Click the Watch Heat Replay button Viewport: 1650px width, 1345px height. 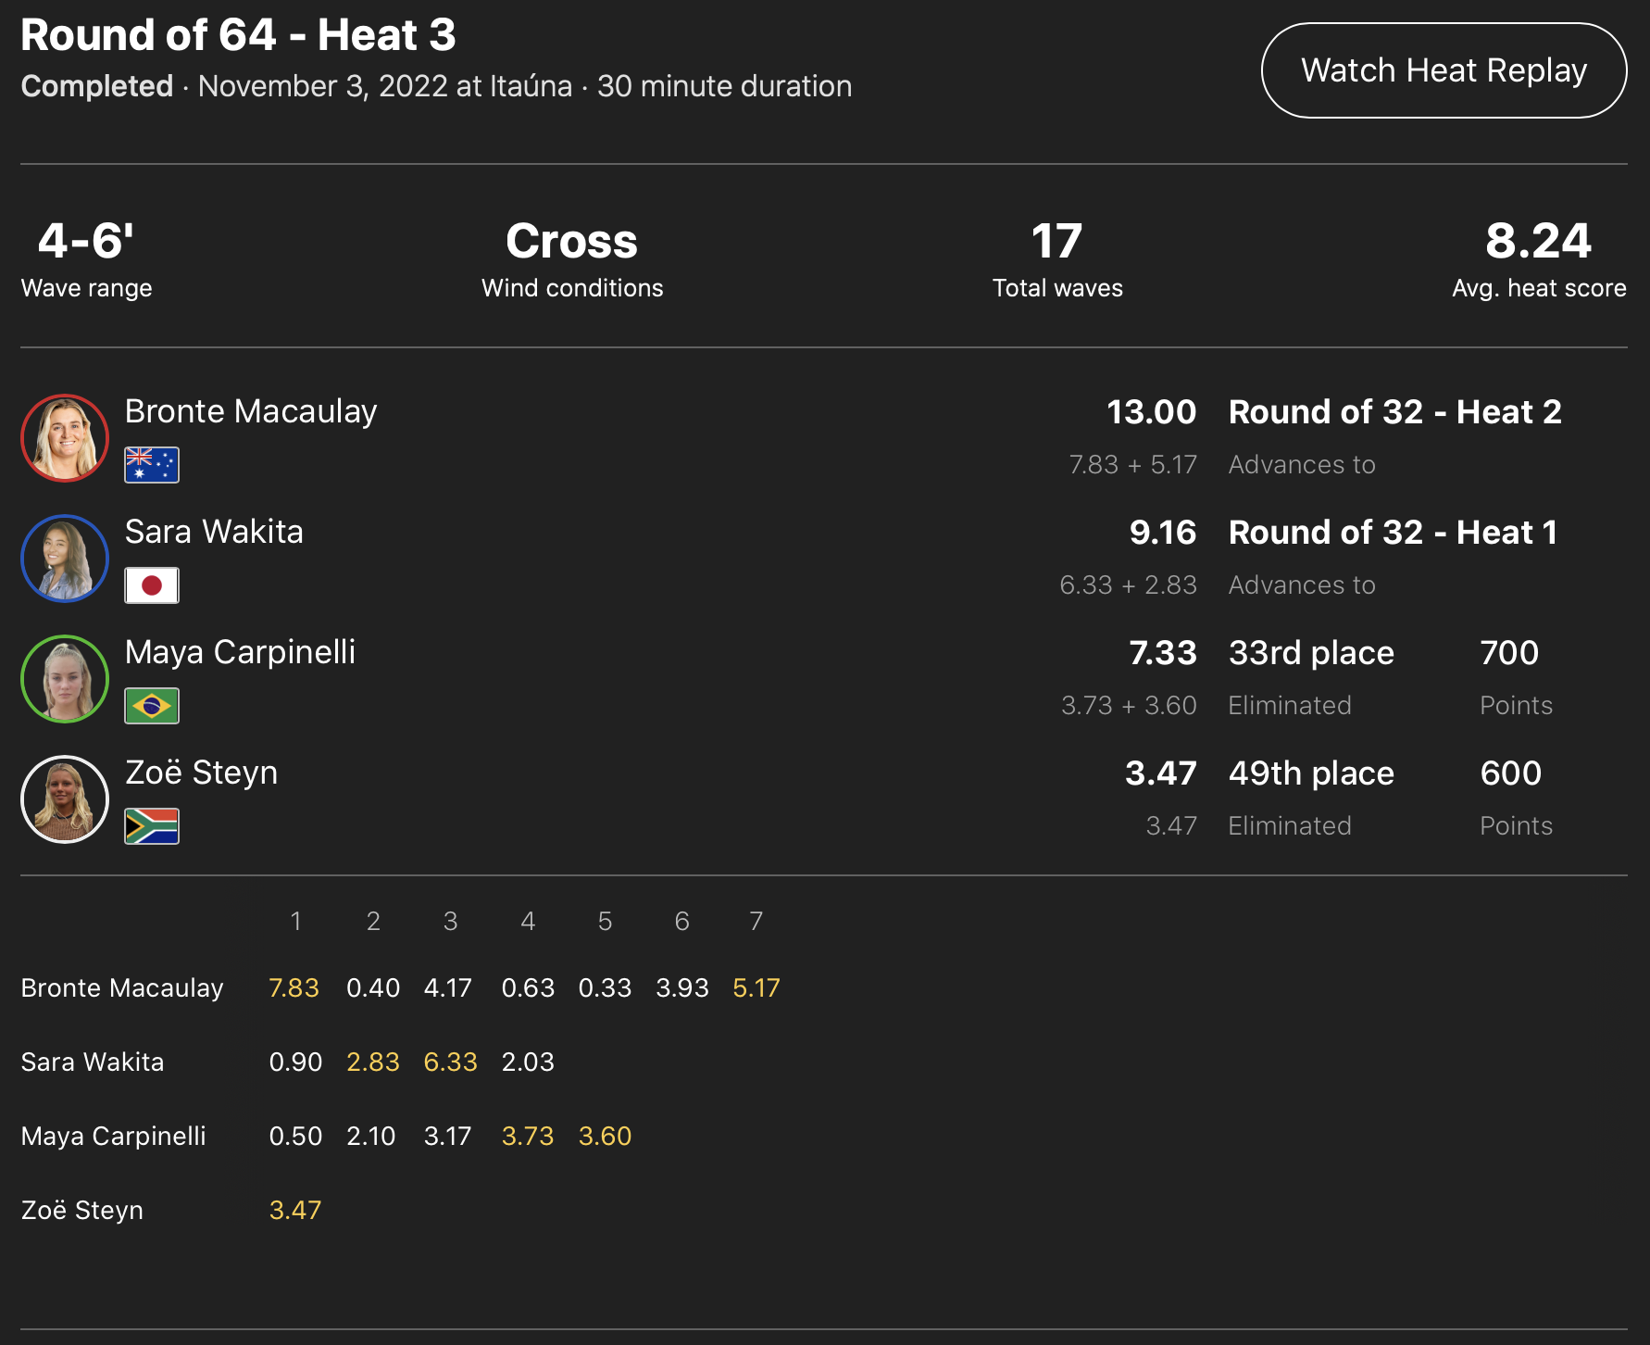click(x=1444, y=70)
